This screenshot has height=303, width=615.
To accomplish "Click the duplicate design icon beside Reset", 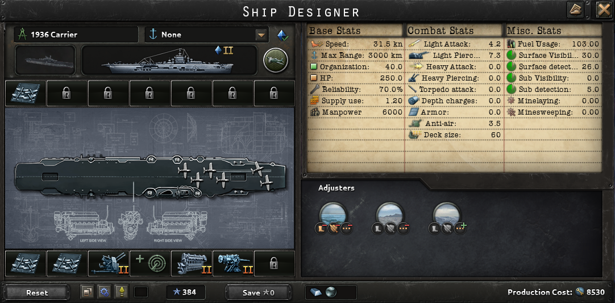I will click(x=87, y=292).
